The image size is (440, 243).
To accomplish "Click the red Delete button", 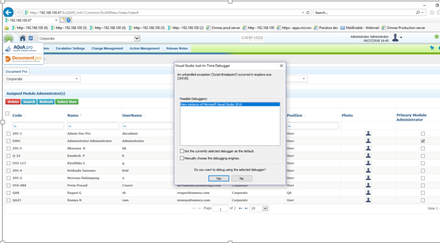I will [13, 102].
